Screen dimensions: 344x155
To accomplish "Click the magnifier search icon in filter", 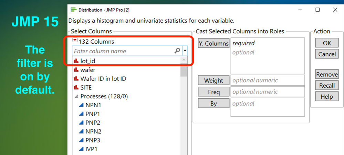I will [177, 51].
